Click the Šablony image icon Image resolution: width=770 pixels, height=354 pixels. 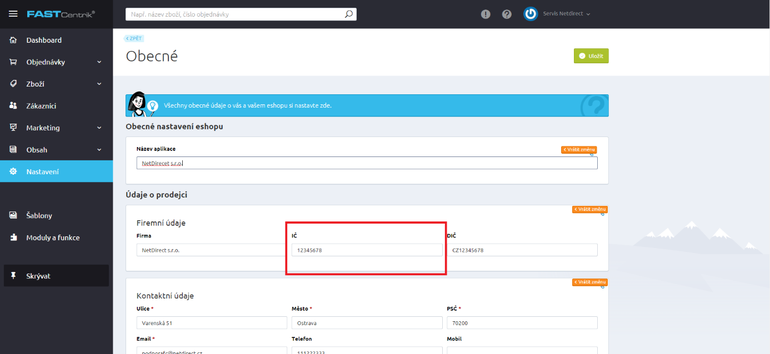coord(13,215)
